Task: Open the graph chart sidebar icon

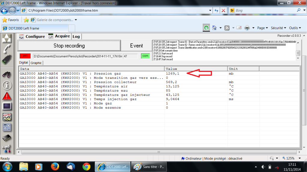Action: point(7,117)
